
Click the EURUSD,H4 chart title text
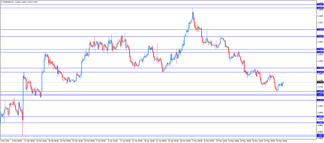click(8, 2)
